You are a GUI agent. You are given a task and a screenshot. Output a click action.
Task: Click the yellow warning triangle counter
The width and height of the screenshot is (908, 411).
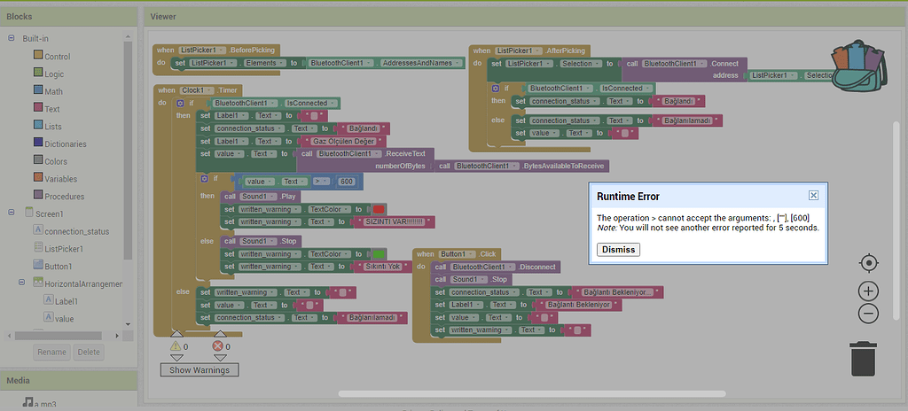176,346
